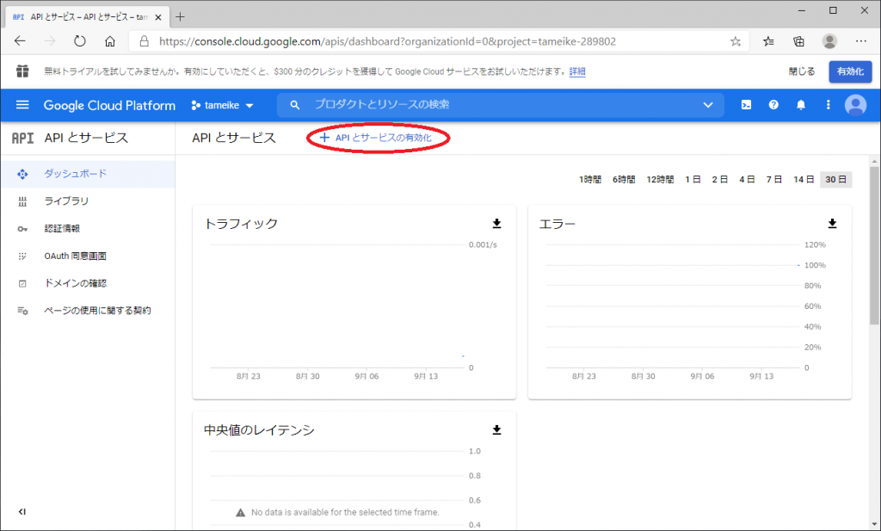
Task: Open the help question mark icon
Action: coord(773,105)
